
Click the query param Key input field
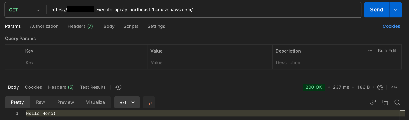click(x=84, y=63)
